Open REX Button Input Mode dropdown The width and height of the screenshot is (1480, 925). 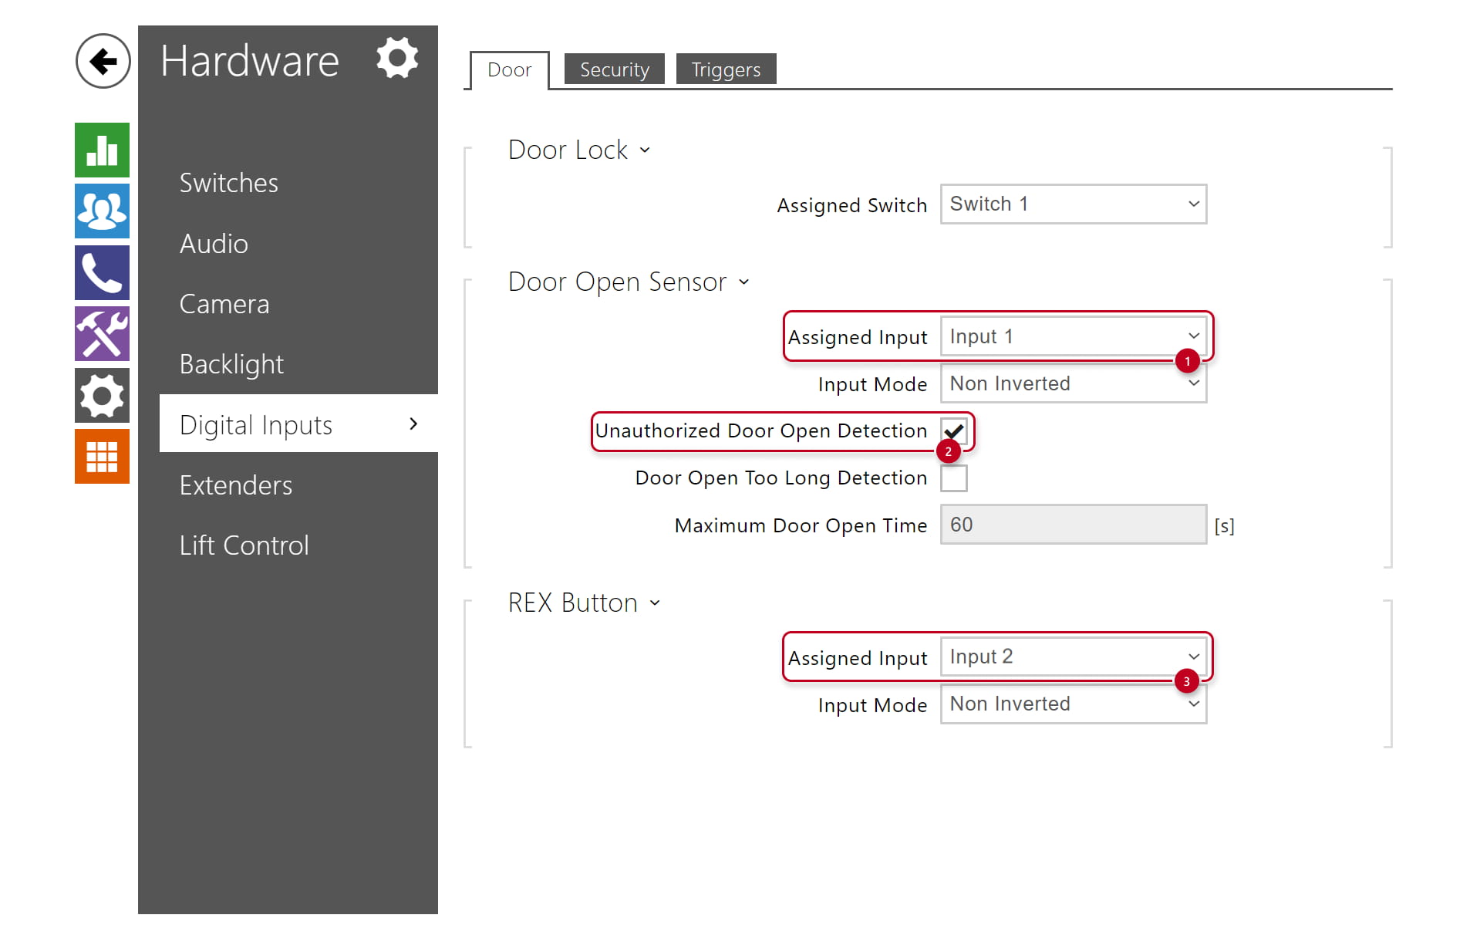[x=1074, y=704]
